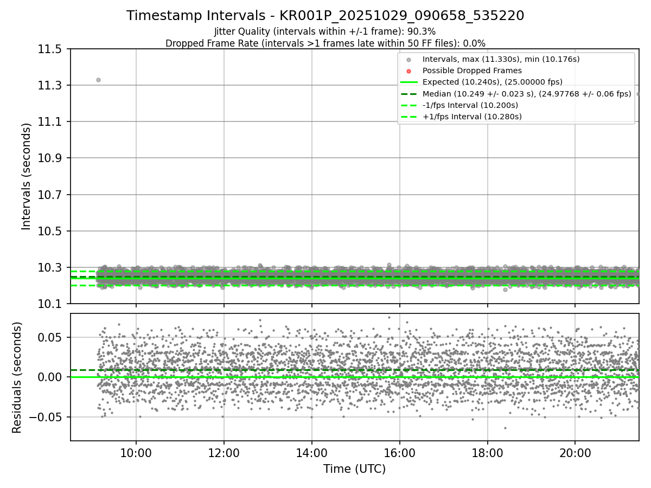The image size is (651, 488).
Task: Click the 'Residuals (seconds)' y-axis label
Action: coord(17,377)
